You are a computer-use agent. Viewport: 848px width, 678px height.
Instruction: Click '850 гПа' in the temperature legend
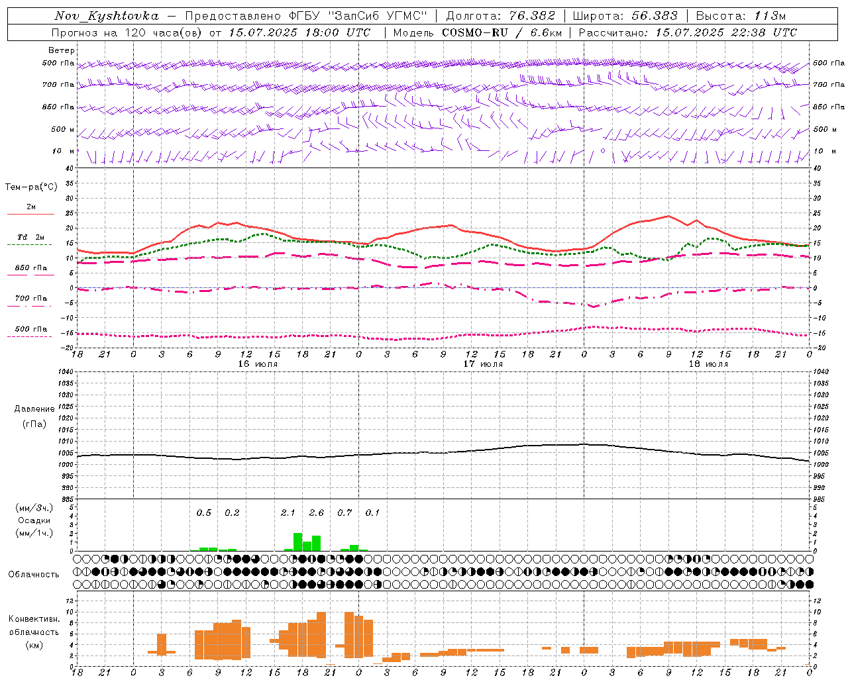[31, 268]
